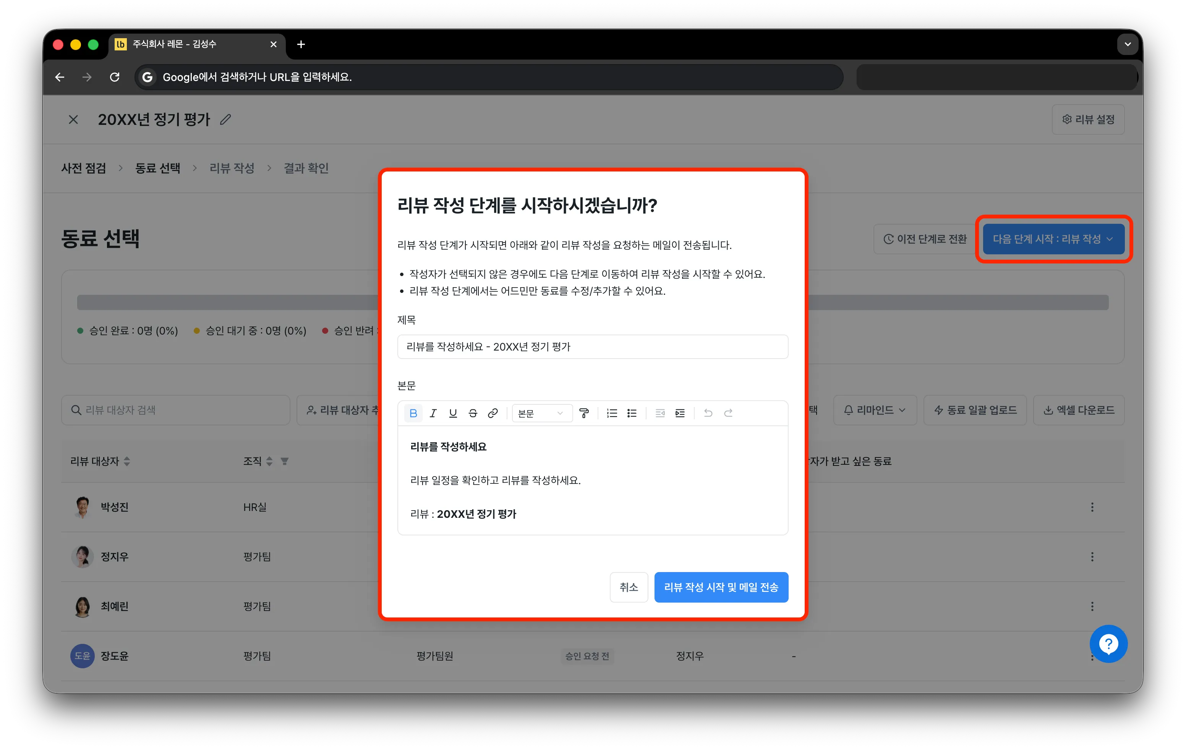Go to the 사전 점검 step
Screen dimensions: 1186x750
84,168
